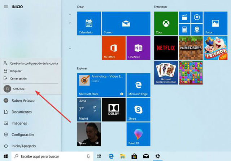The image size is (231, 161).
Task: Open Documentos from the Start sidebar
Action: (x=31, y=112)
